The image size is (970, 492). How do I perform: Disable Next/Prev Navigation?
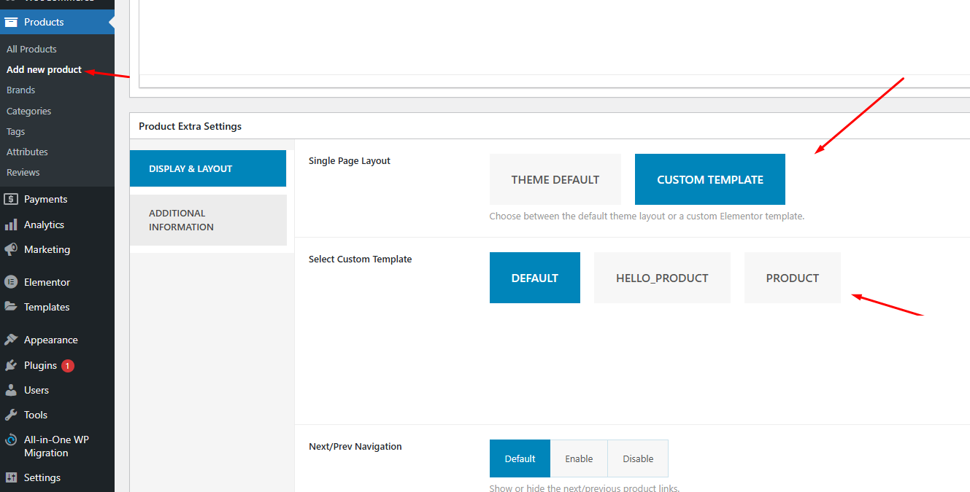(637, 458)
